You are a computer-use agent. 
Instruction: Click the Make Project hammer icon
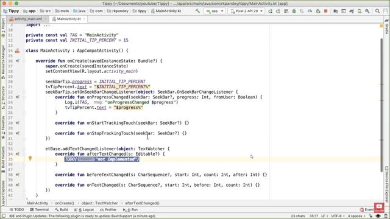click(197, 11)
